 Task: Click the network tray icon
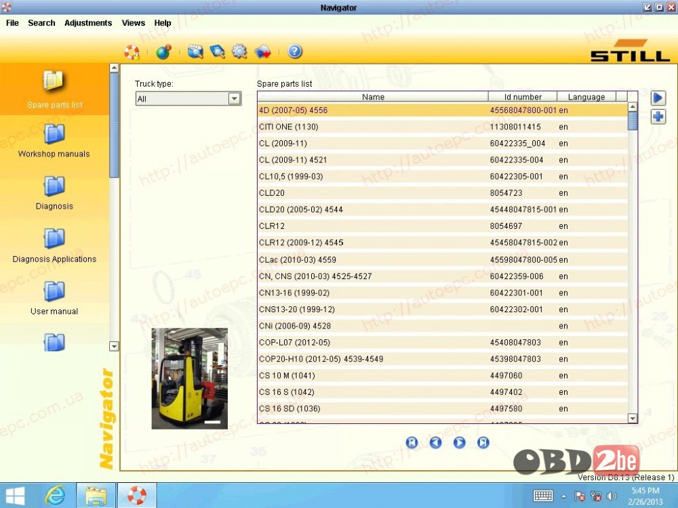596,496
